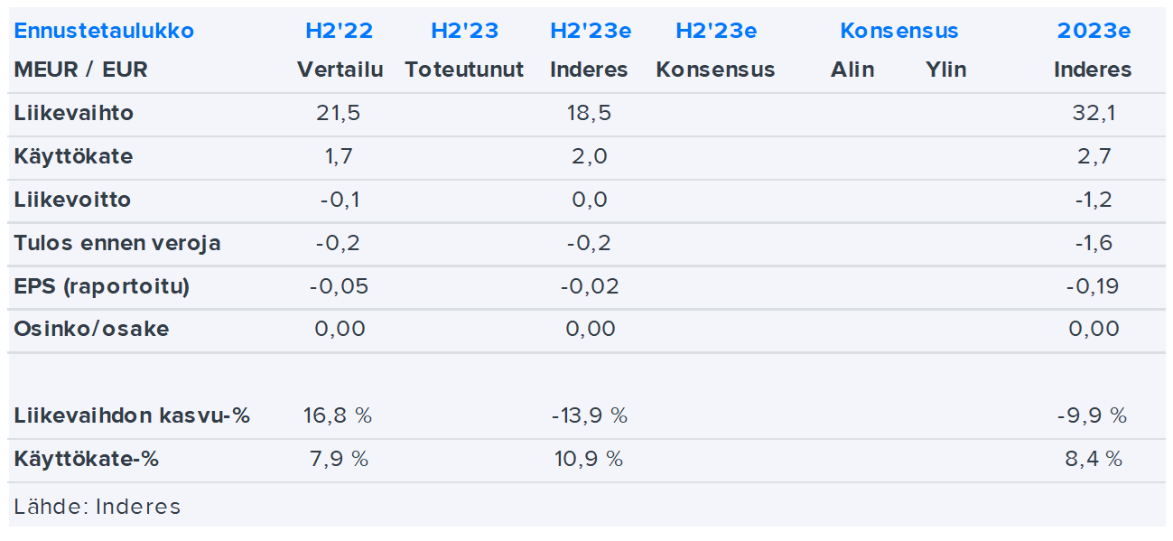Image resolution: width=1173 pixels, height=541 pixels.
Task: Click the growth value -13,9 %
Action: 590,415
